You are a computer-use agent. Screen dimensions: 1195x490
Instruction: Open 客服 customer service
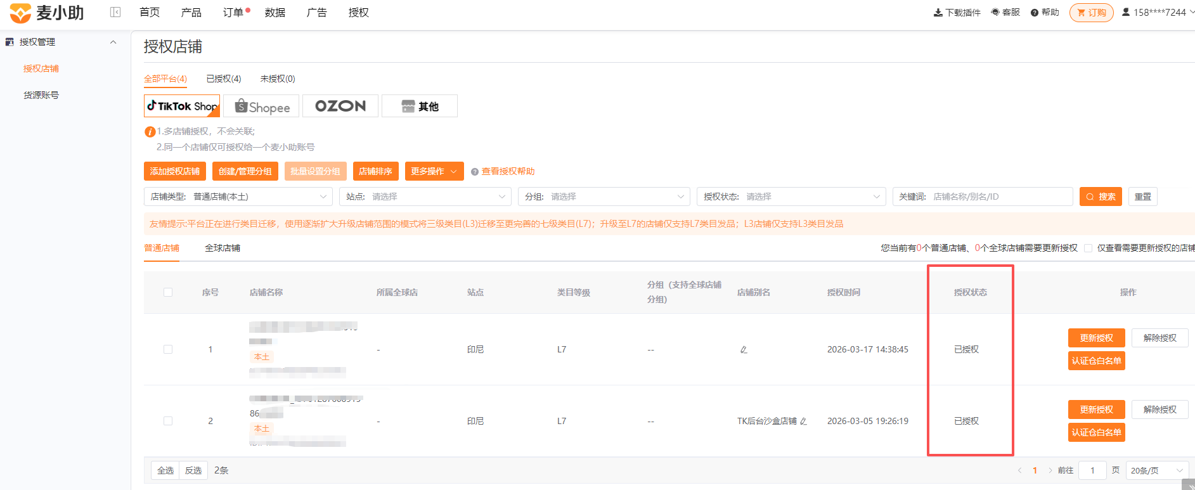pos(1005,12)
